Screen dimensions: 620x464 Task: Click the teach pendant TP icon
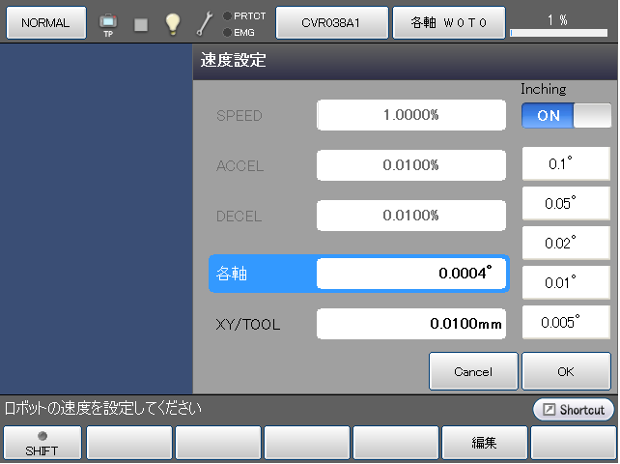click(108, 23)
